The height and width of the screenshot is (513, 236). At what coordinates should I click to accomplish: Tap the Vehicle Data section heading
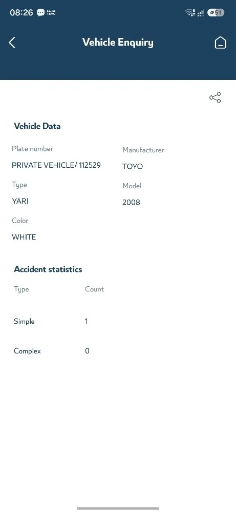tap(37, 126)
